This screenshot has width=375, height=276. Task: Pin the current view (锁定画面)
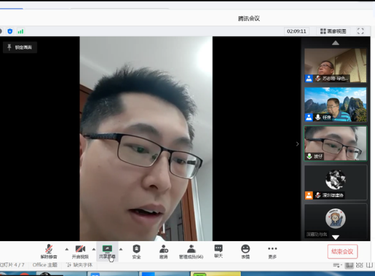point(20,48)
